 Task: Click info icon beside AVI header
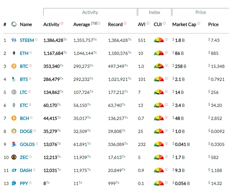(x=148, y=23)
